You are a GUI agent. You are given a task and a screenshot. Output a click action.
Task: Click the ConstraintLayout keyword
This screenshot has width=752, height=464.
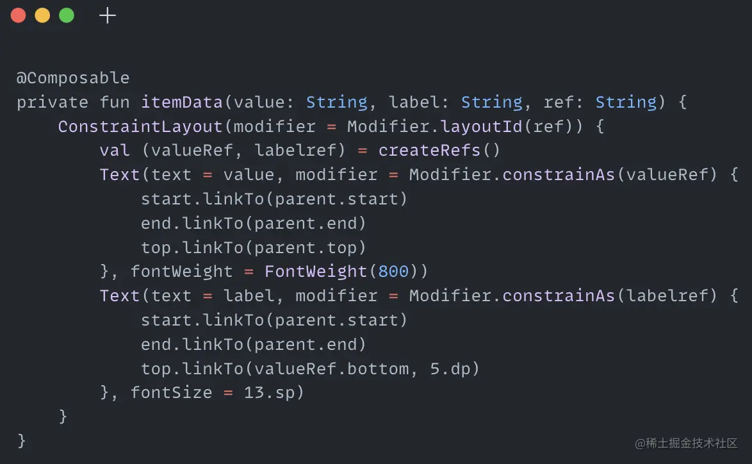140,126
